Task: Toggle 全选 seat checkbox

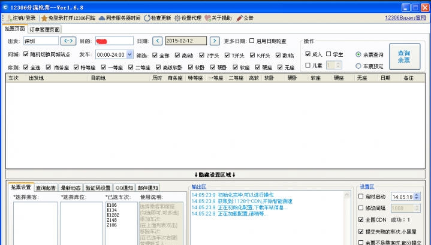Action: pos(26,67)
